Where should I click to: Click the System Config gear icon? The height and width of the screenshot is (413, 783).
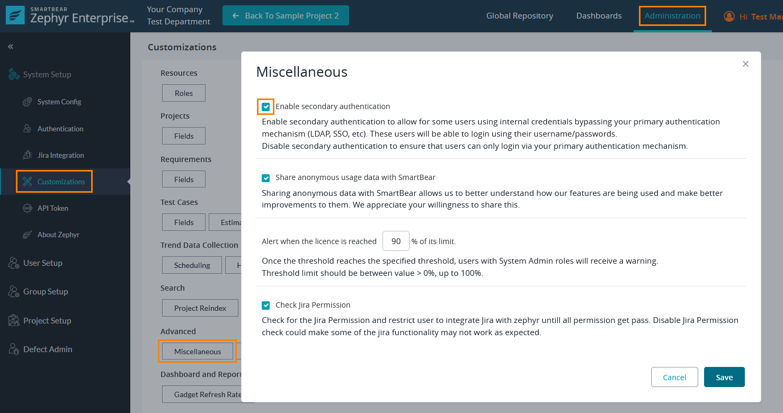tap(28, 102)
